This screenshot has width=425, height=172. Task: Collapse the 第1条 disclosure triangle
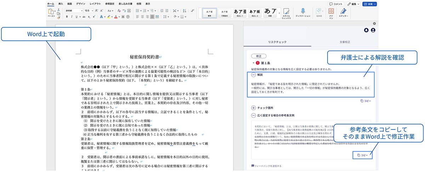253,62
